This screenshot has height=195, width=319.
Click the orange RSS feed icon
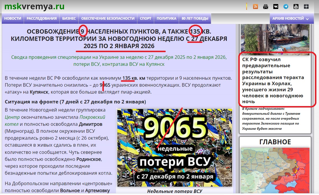255,7
